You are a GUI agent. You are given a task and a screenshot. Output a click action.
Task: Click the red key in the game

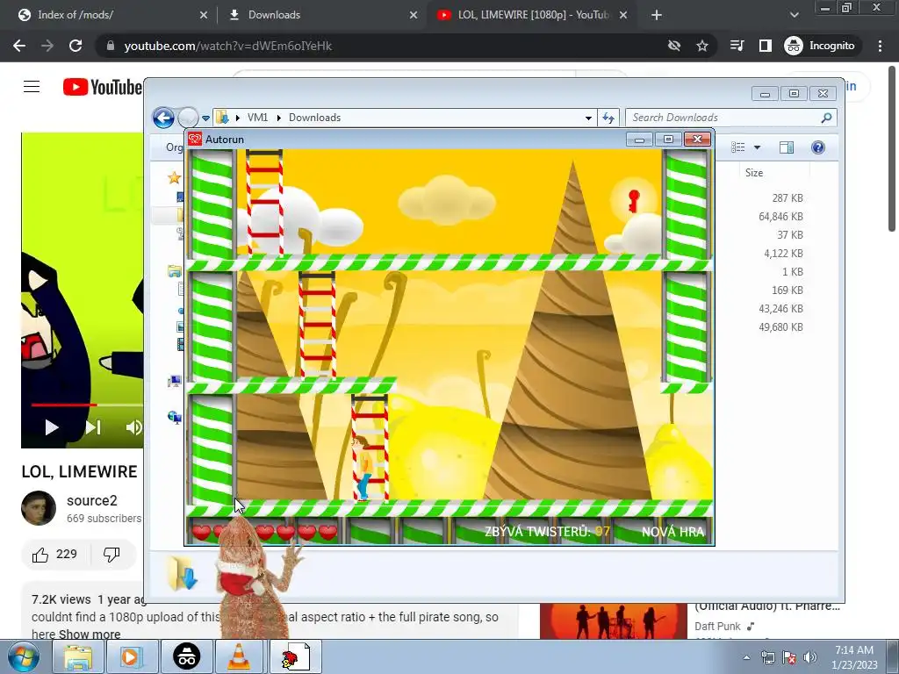(634, 201)
